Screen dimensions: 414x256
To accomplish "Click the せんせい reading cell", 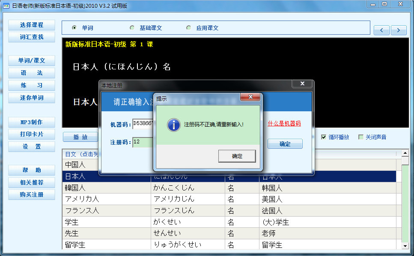I will [x=188, y=233].
